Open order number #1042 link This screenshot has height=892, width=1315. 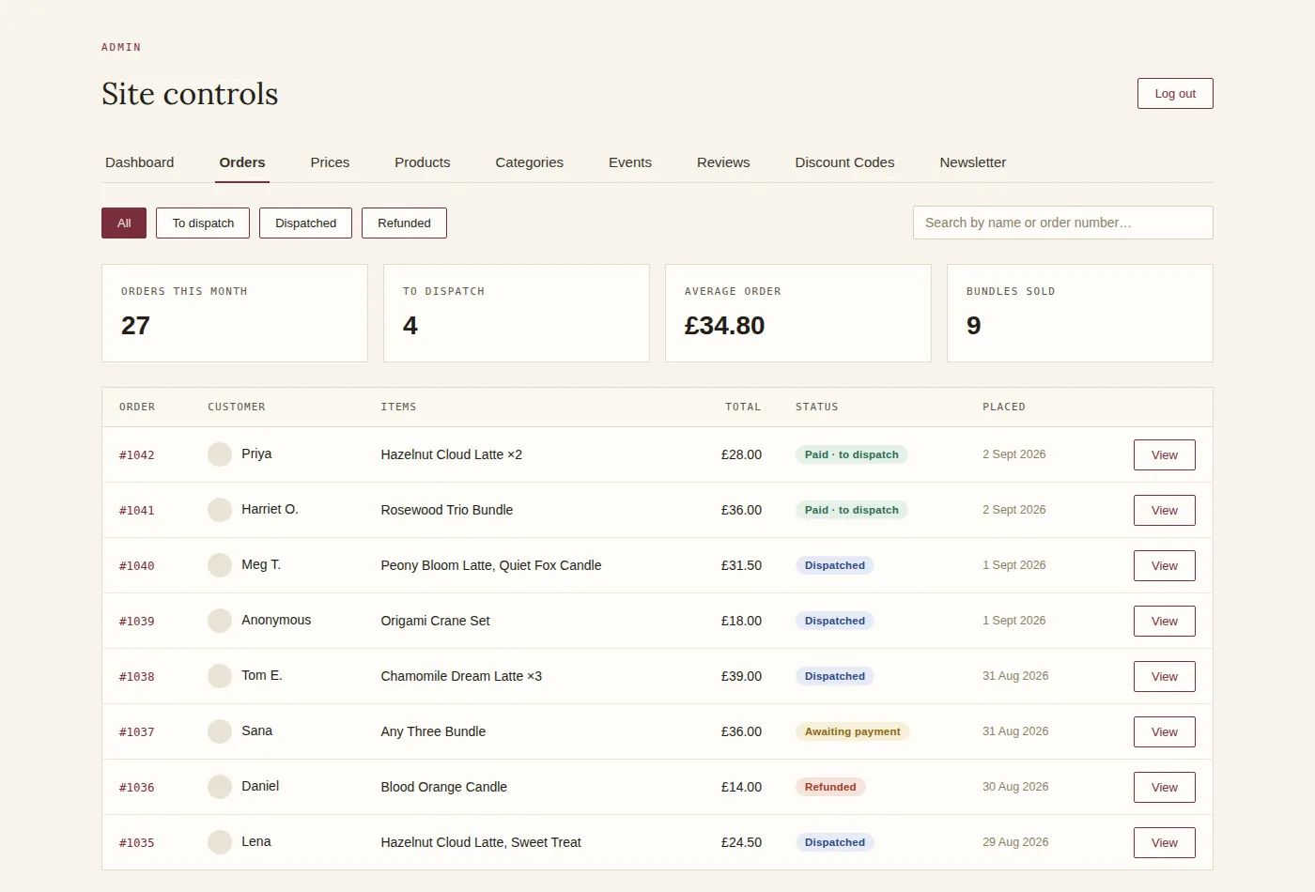coord(137,455)
